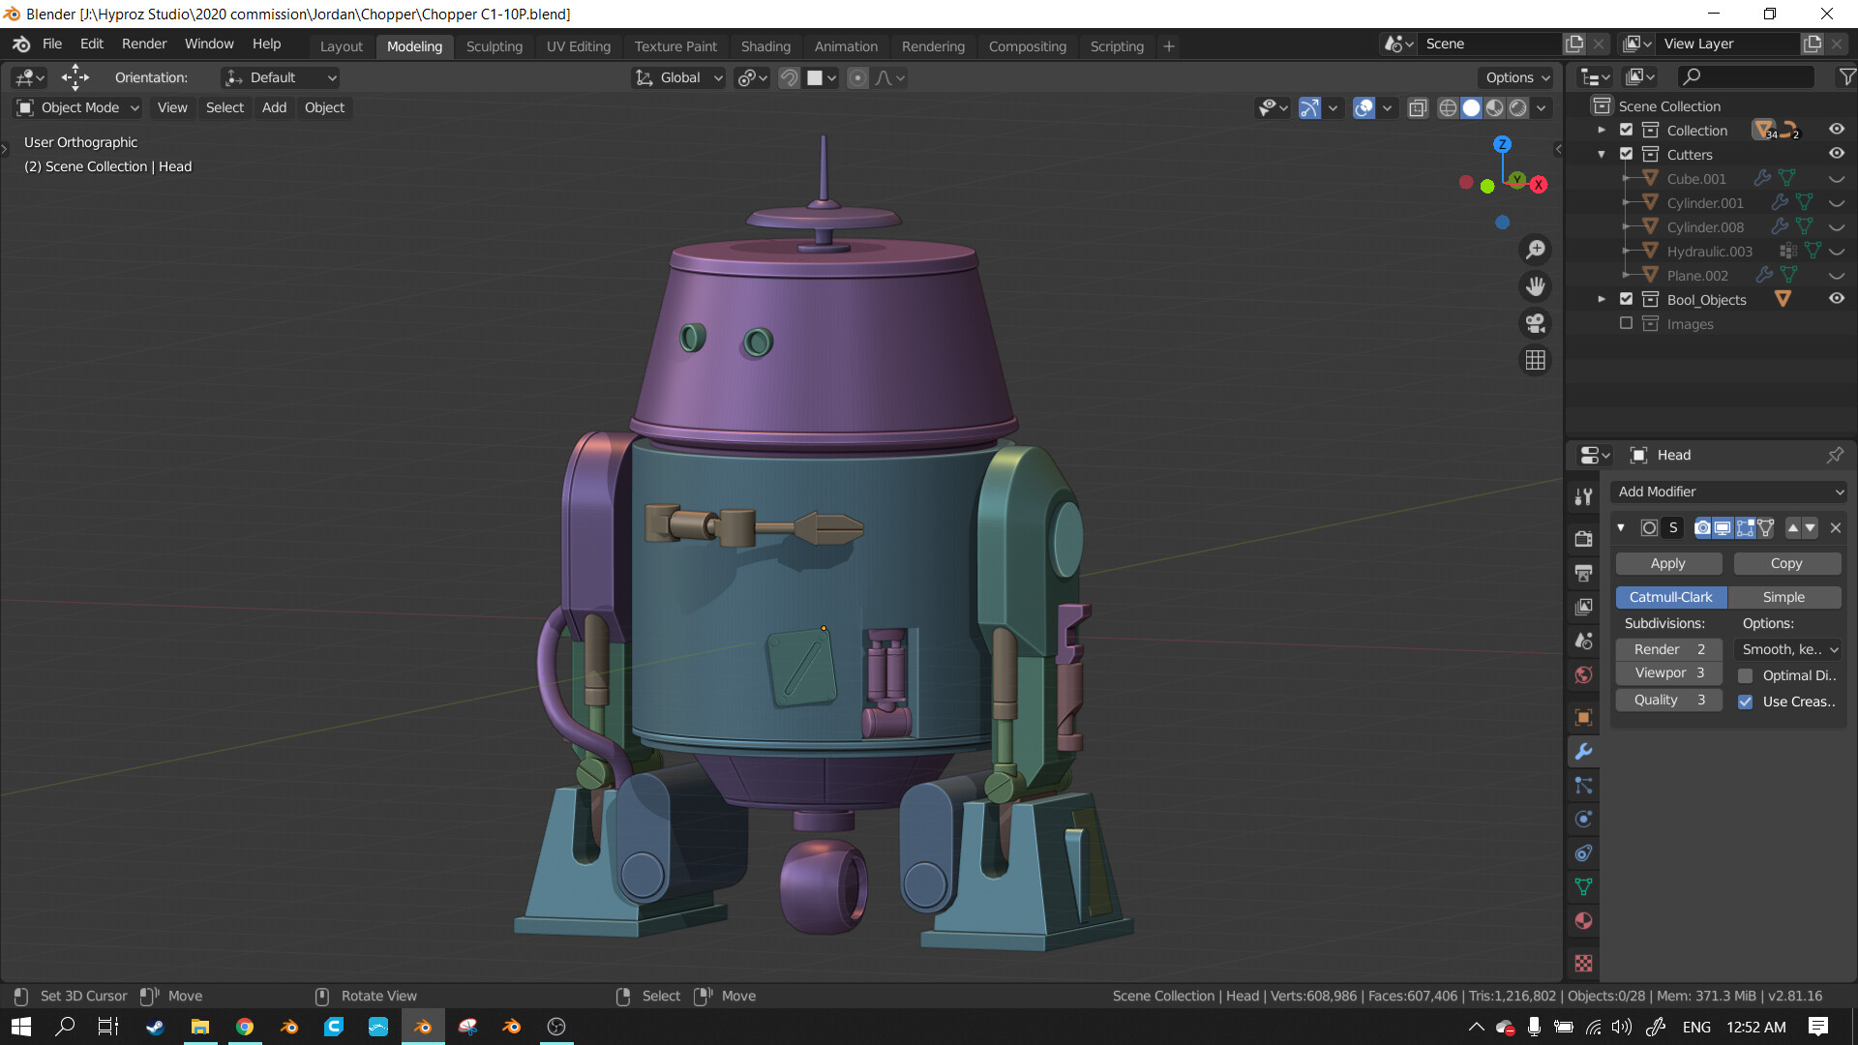
Task: Open the Material properties tab icon
Action: pyautogui.click(x=1584, y=921)
